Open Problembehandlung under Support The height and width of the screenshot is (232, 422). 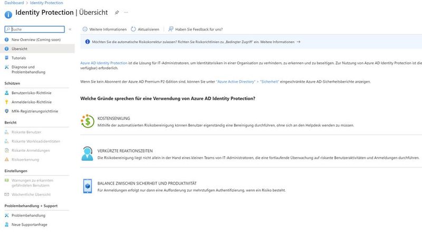(28, 215)
